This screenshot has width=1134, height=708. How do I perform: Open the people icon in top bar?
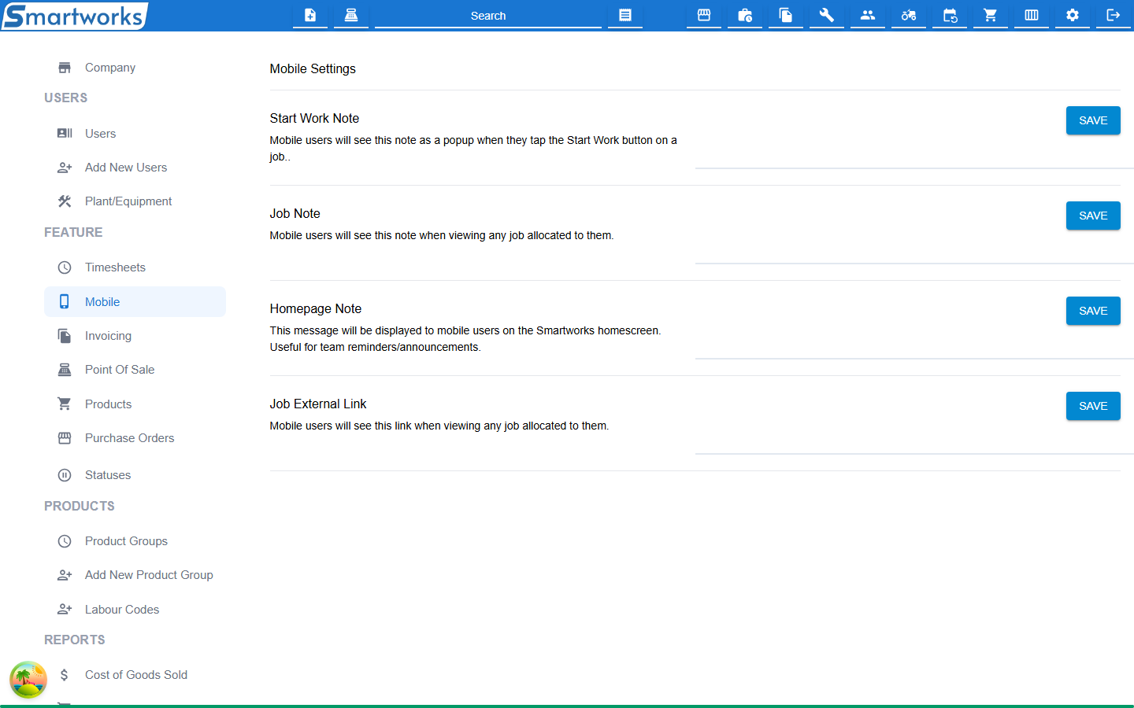pyautogui.click(x=868, y=15)
